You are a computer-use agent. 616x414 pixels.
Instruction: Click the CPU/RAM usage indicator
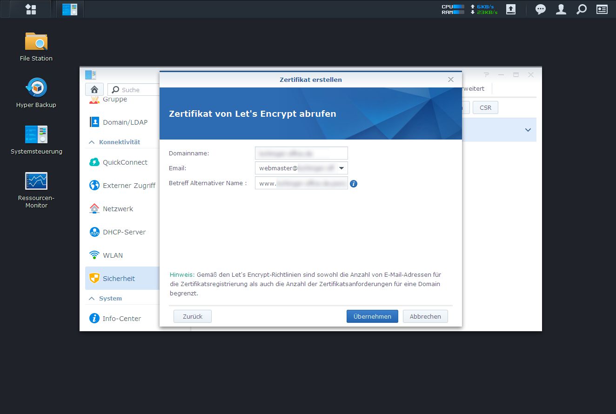pyautogui.click(x=453, y=9)
